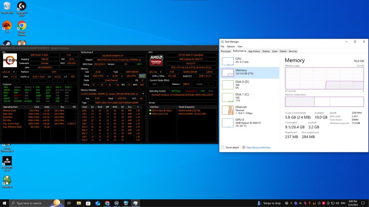
Task: Click the Avg. Active Clock row
Action: [39, 124]
